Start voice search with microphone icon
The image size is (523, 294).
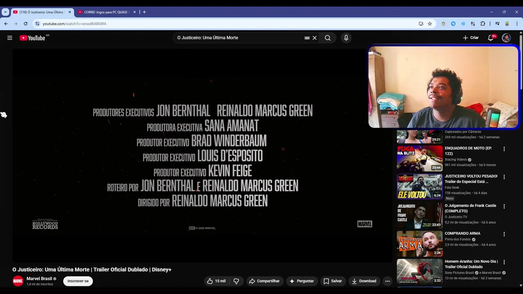coord(346,38)
